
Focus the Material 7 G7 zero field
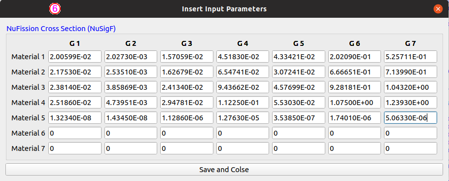pos(411,148)
